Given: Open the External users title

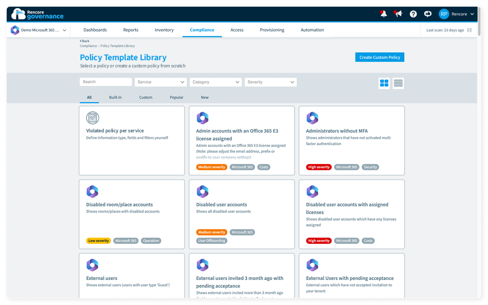Looking at the screenshot, I should click(x=102, y=278).
